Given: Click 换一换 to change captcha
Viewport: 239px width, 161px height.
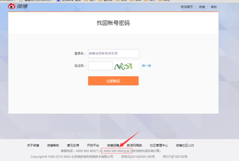Looking at the screenshot, I should coord(146,66).
